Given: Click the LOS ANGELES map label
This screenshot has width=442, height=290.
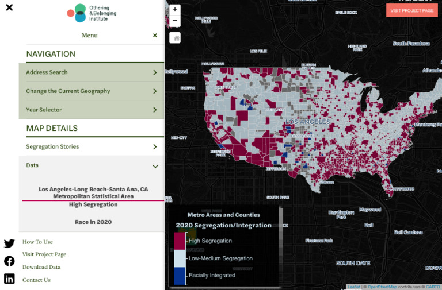Looking at the screenshot, I should click(307, 122).
